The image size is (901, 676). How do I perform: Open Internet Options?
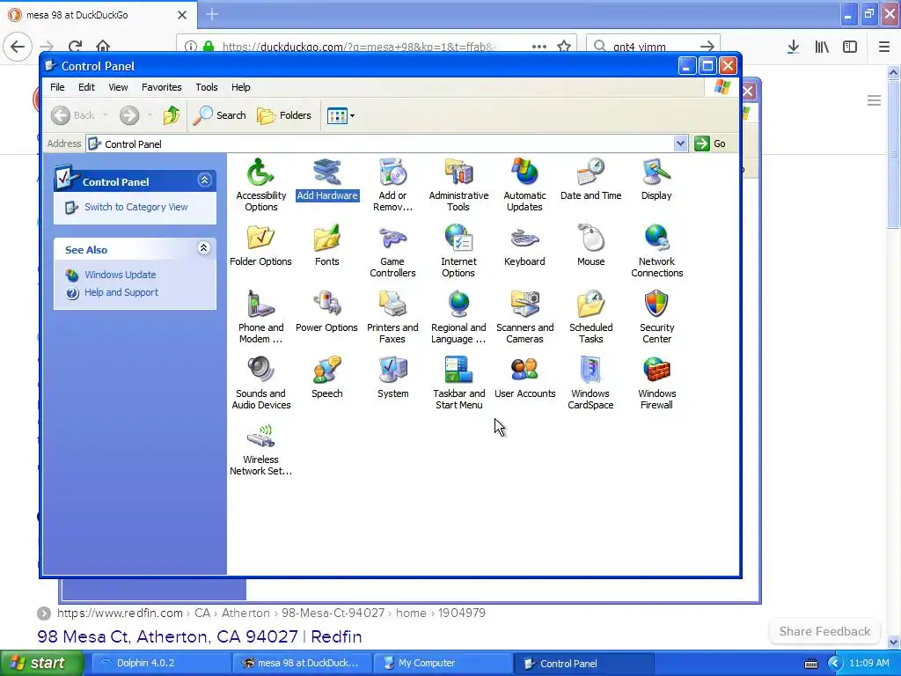(458, 251)
